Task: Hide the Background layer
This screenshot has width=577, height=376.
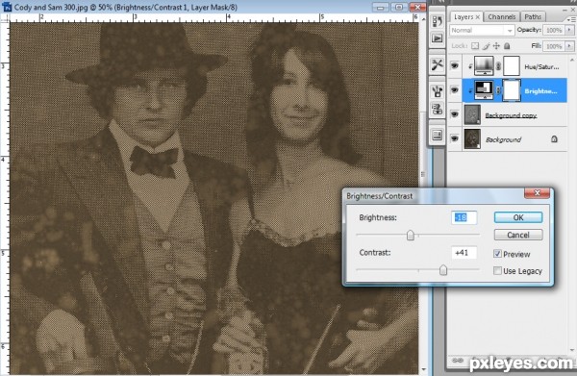Action: click(x=455, y=139)
